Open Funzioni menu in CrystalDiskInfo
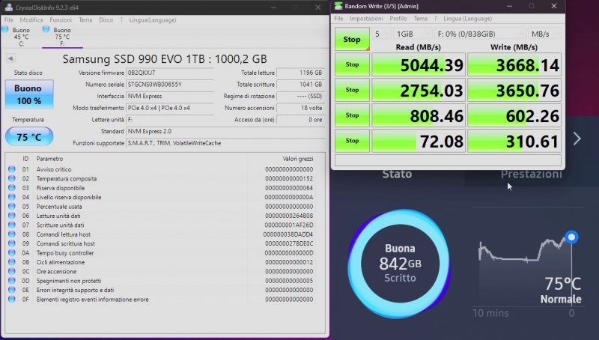Image resolution: width=599 pixels, height=340 pixels. point(61,20)
